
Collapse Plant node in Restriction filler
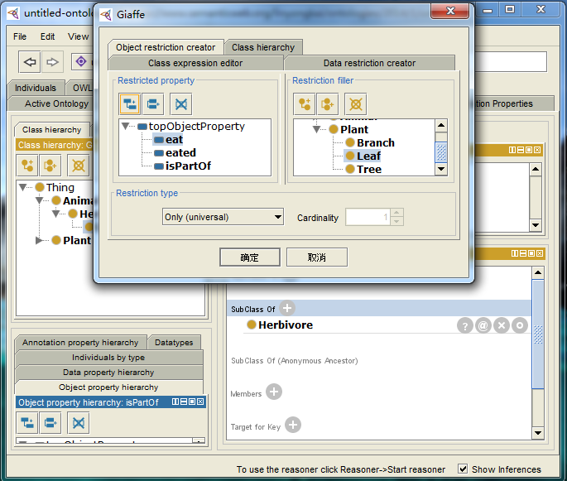click(316, 129)
